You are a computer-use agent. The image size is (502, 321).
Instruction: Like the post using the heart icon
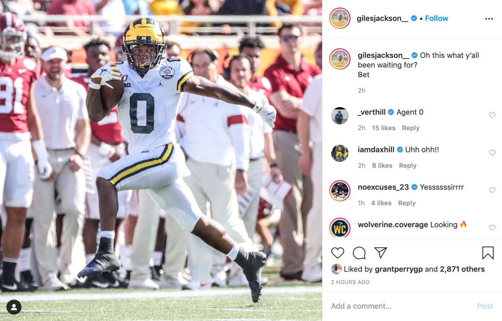click(x=337, y=253)
